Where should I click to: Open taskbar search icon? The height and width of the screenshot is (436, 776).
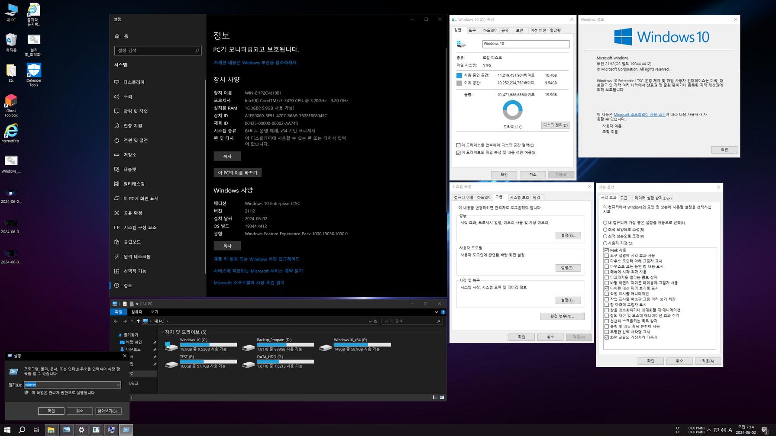pos(22,430)
